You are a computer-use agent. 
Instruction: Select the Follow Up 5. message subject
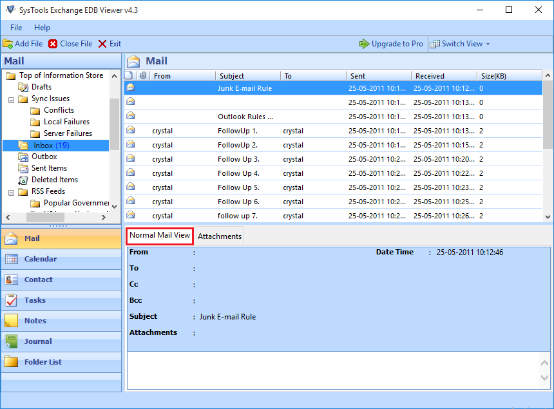(238, 187)
